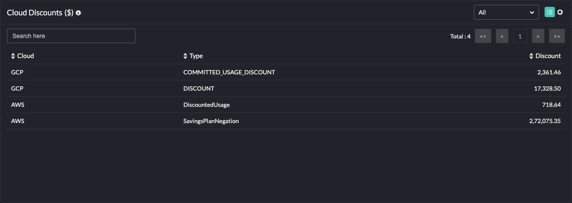The height and width of the screenshot is (203, 572).
Task: Select the COMMITTED_USAGE_DISCOUNT row
Action: 229,72
